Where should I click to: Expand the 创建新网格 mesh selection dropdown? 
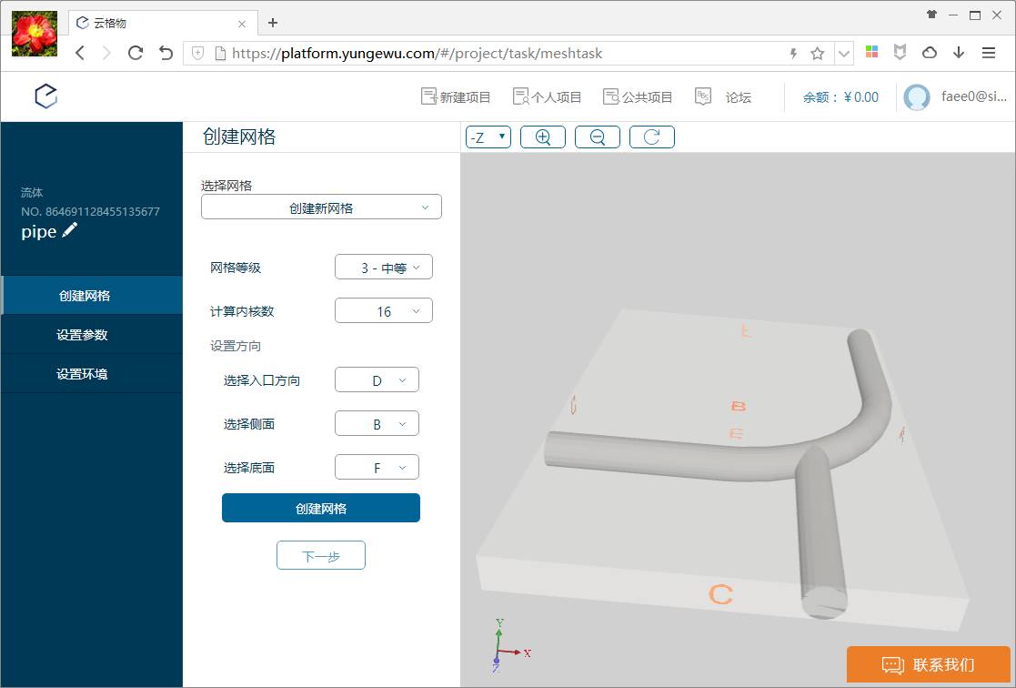click(321, 207)
